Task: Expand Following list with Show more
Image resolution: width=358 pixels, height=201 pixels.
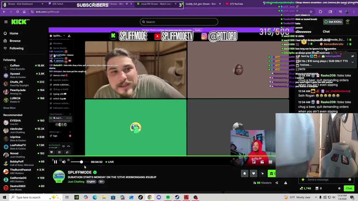Action: (x=10, y=108)
